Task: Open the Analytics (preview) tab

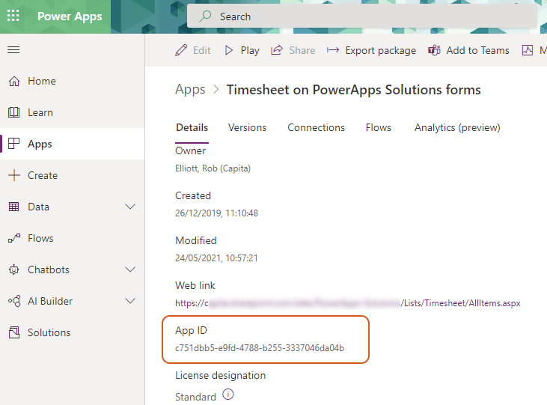Action: (457, 128)
